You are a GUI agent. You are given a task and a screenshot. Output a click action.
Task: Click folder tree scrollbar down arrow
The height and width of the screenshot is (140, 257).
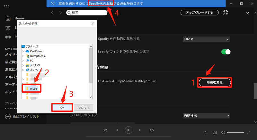click(91, 97)
